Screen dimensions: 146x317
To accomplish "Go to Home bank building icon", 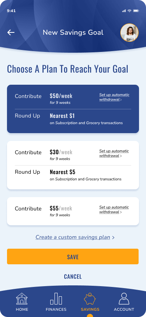I will click(x=22, y=299).
